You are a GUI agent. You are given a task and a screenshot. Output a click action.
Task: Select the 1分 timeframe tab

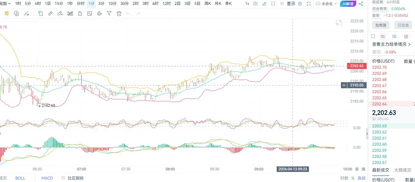point(91,4)
